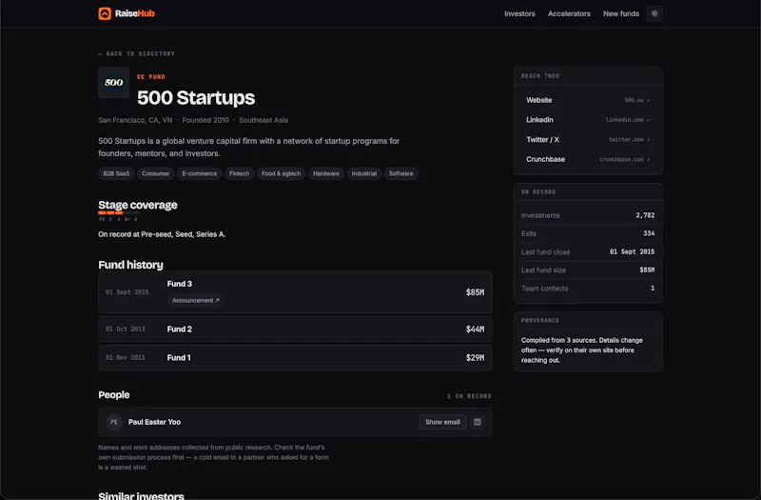Select the E-commerce tag
Viewport: 761px width, 500px height.
[x=200, y=173]
